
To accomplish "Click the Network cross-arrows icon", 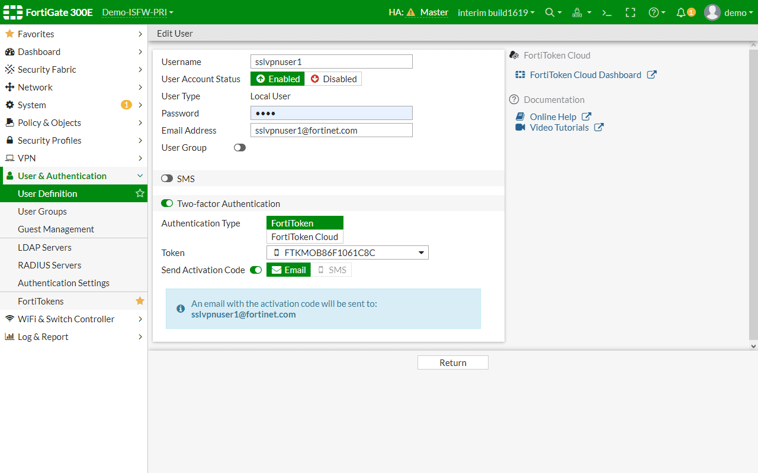I will click(x=9, y=87).
